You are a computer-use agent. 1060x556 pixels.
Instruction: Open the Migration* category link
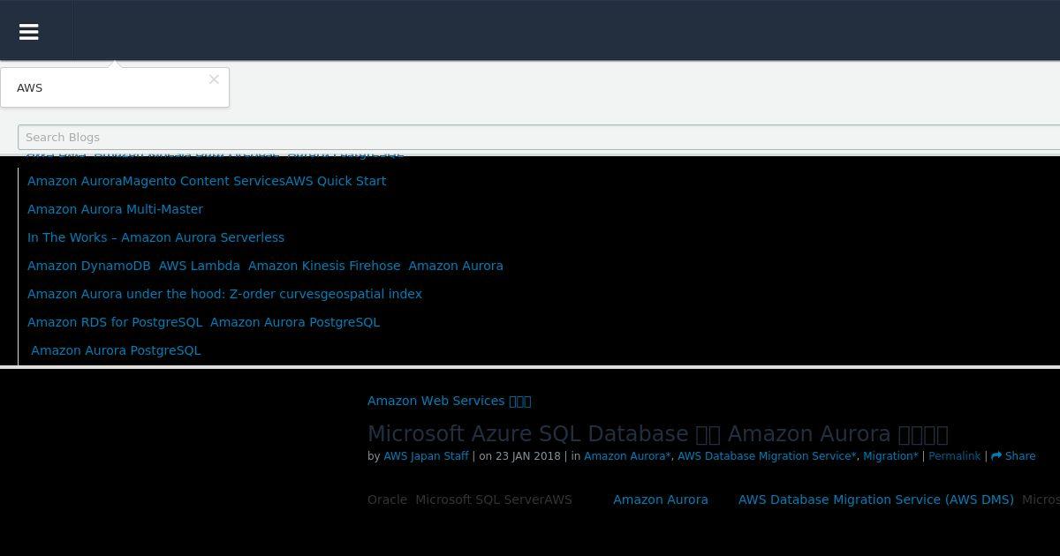890,456
